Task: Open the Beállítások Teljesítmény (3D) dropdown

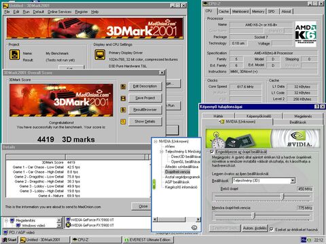Action: coord(293,180)
